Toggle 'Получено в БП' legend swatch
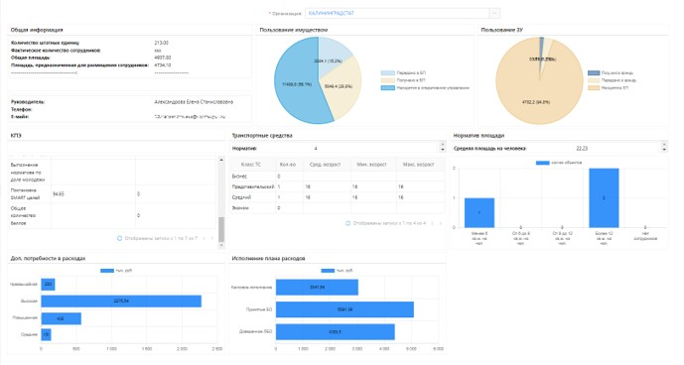The width and height of the screenshot is (684, 365). (388, 80)
